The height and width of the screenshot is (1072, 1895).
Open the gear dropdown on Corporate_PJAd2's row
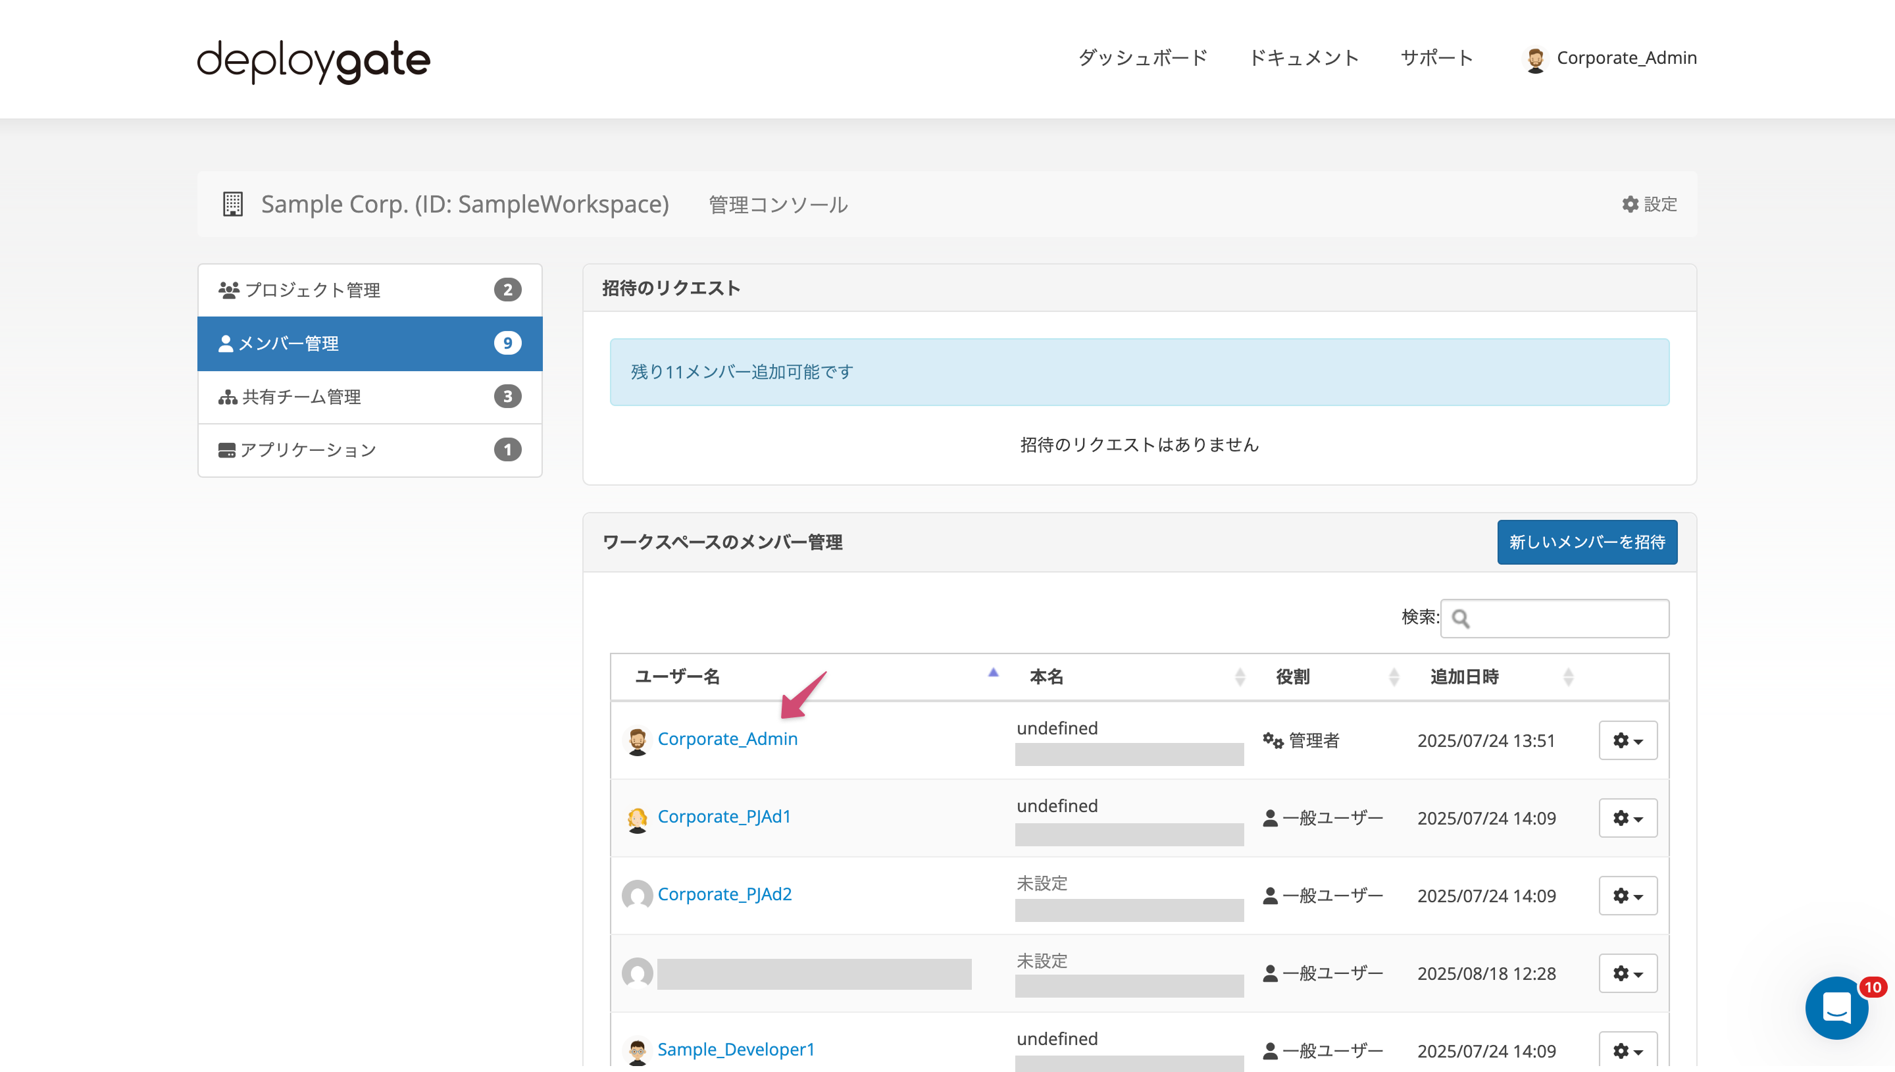[1628, 895]
